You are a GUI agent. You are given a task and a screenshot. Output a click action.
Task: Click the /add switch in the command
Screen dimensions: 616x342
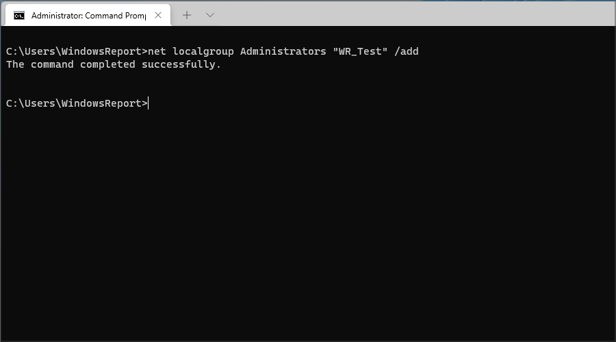406,51
